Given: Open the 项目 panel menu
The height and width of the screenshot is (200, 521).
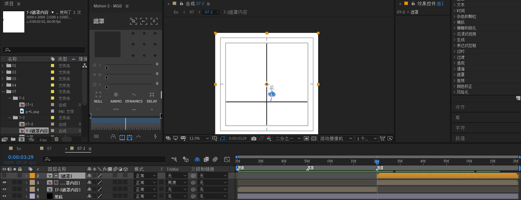Looking at the screenshot, I should point(19,4).
